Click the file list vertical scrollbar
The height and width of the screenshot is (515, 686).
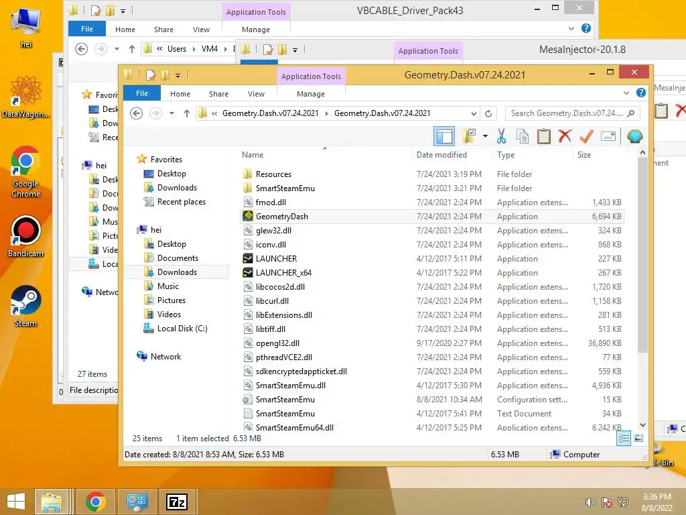pyautogui.click(x=642, y=255)
